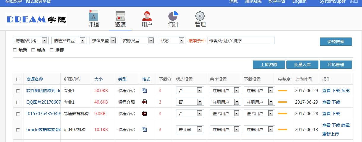
Task: Open 共享设置 dropdown for 软件测试的原则 row
Action: click(225, 90)
